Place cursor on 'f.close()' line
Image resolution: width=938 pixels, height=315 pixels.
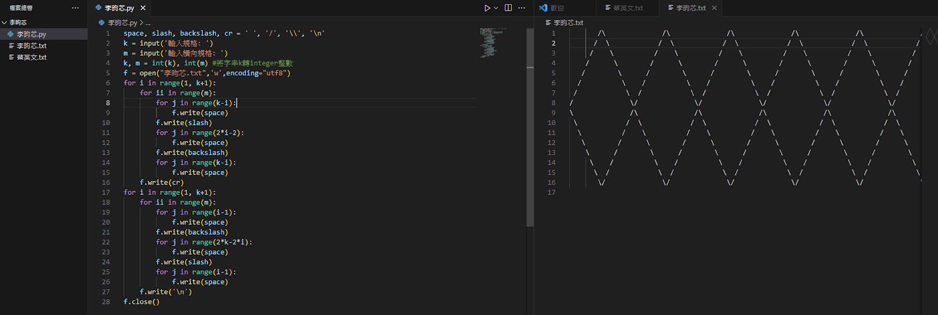141,302
